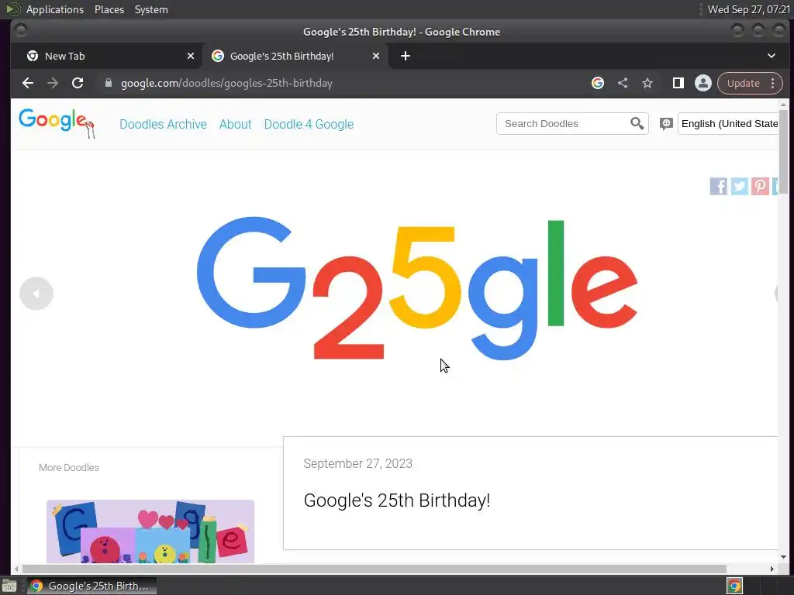The height and width of the screenshot is (595, 794).
Task: Bookmark this page with the star icon
Action: pyautogui.click(x=647, y=83)
